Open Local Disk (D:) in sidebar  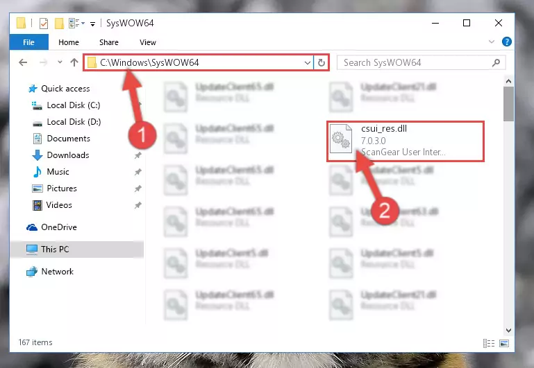pos(74,122)
